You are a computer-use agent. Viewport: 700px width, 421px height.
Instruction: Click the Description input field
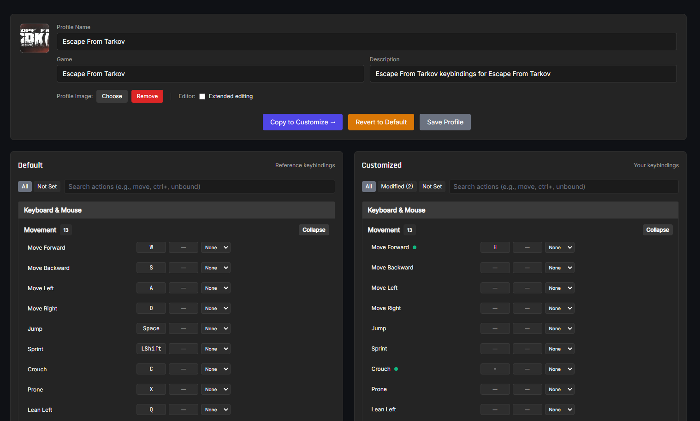point(523,74)
